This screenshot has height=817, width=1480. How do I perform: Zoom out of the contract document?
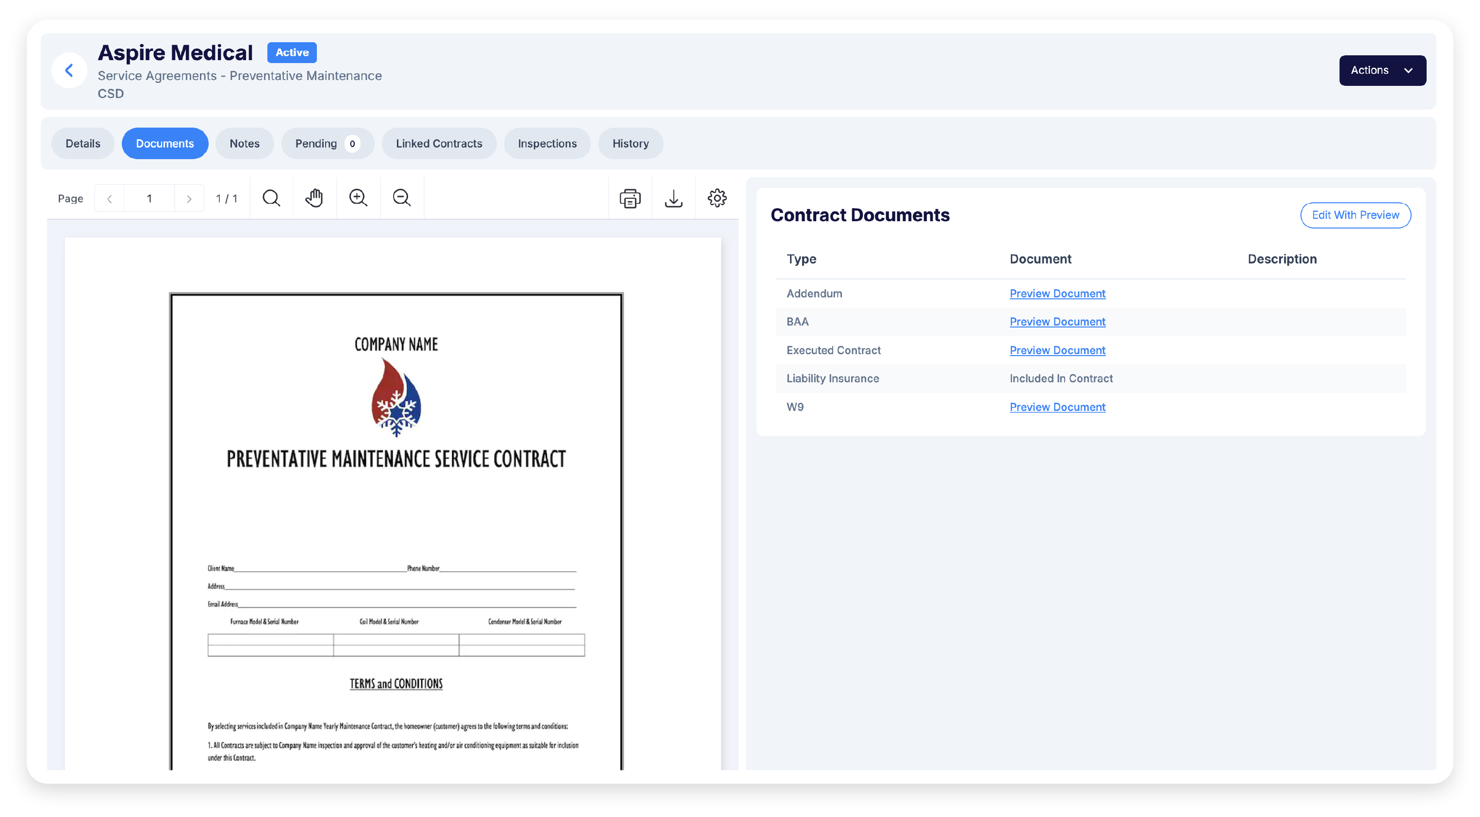402,197
